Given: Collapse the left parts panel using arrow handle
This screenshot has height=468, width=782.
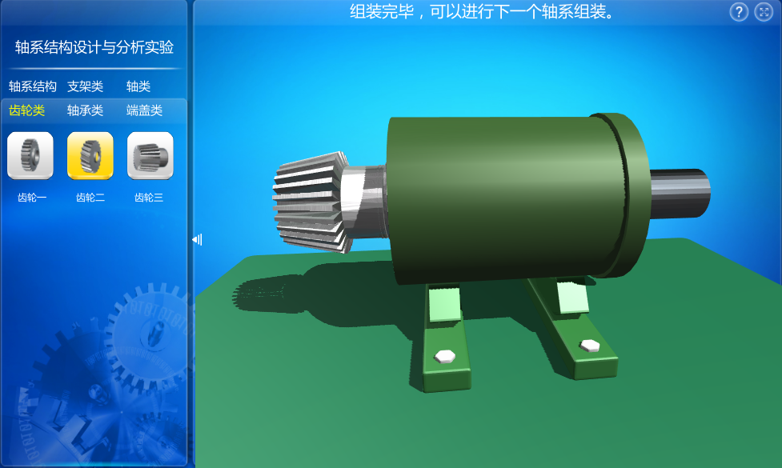Looking at the screenshot, I should pos(197,239).
